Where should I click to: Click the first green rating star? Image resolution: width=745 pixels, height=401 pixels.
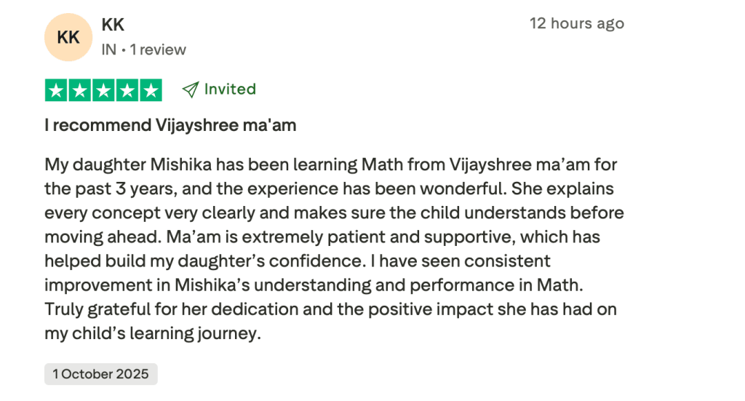coord(57,90)
